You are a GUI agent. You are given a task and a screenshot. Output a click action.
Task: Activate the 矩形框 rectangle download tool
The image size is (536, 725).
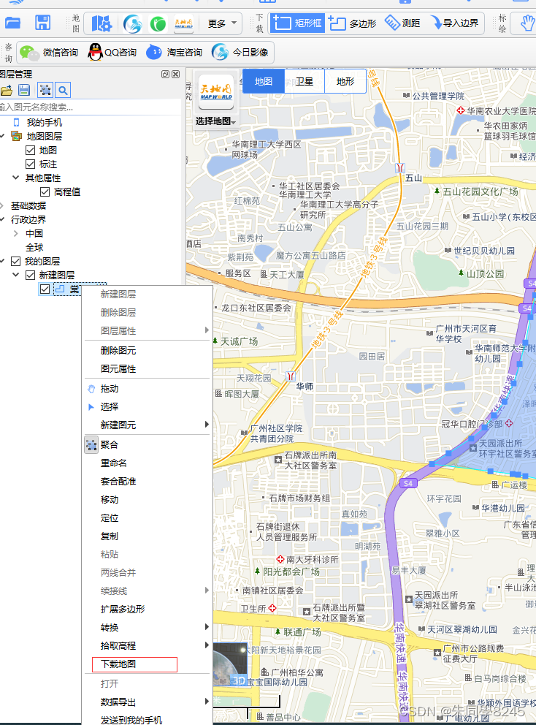[x=296, y=23]
